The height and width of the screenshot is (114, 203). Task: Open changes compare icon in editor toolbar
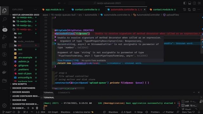coord(189,9)
